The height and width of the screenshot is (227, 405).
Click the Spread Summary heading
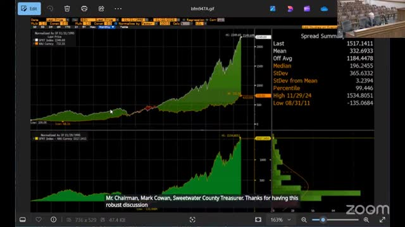(322, 36)
